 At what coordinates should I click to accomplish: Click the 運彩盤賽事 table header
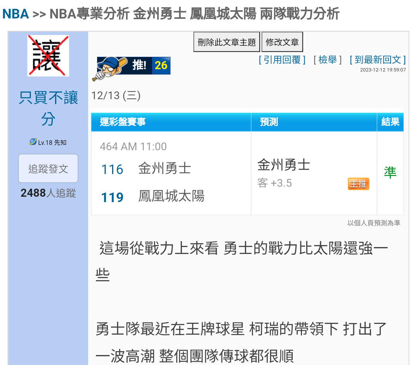pyautogui.click(x=171, y=122)
